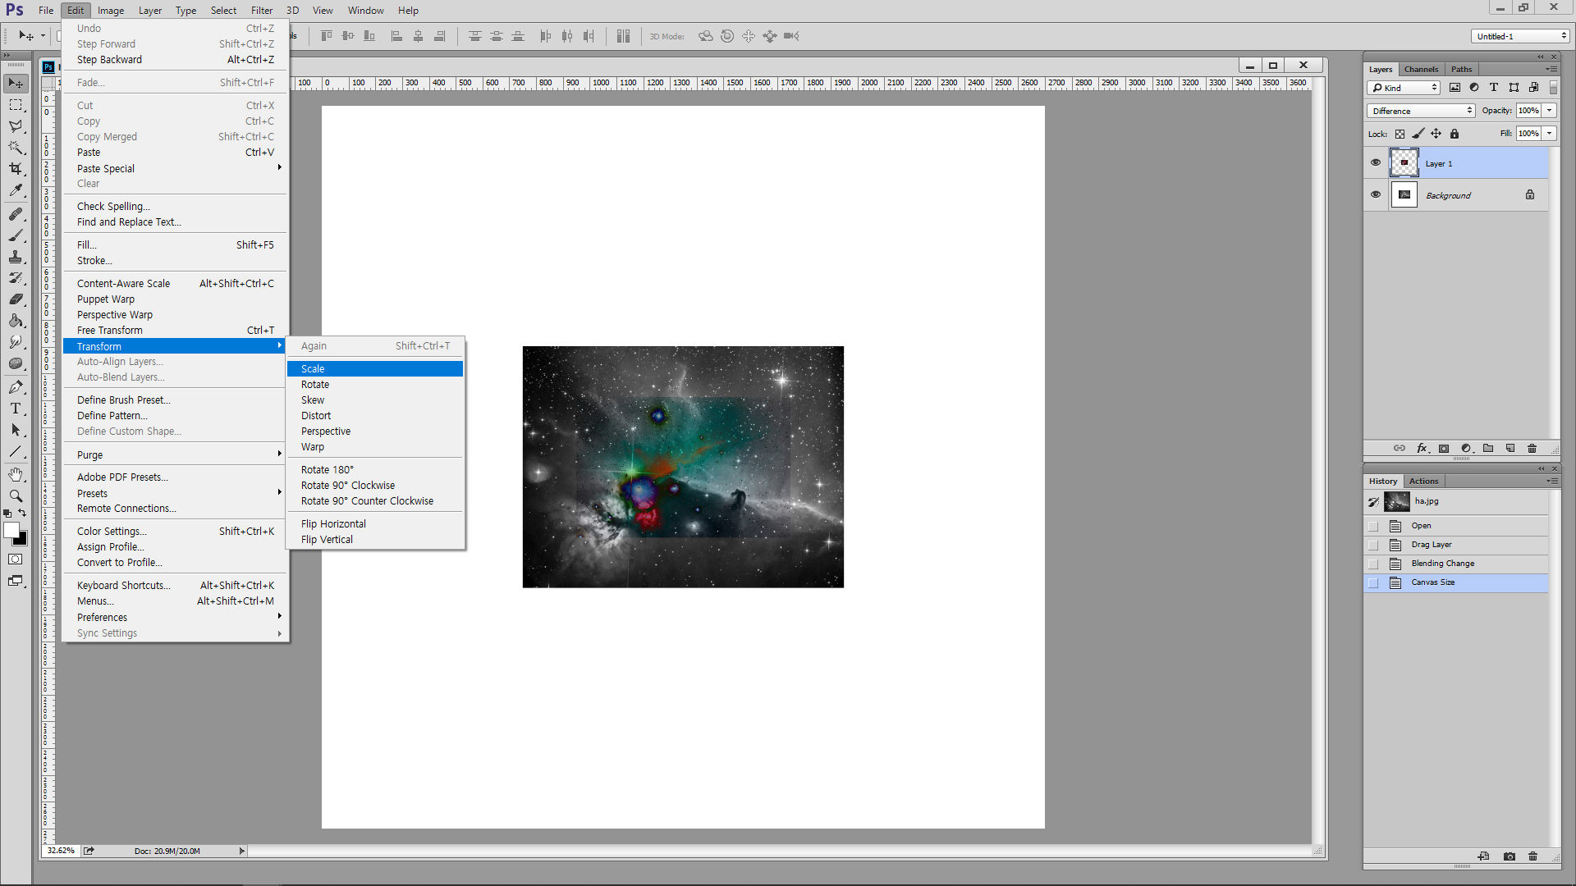Choose Flip Horizontal
The width and height of the screenshot is (1576, 886).
click(375, 524)
